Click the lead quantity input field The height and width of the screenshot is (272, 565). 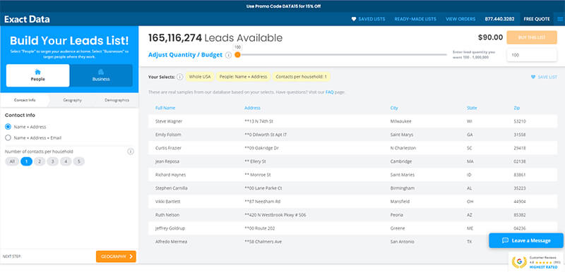click(x=532, y=56)
